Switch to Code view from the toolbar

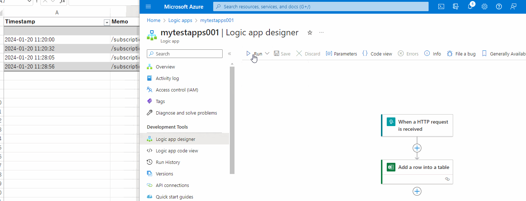(377, 54)
